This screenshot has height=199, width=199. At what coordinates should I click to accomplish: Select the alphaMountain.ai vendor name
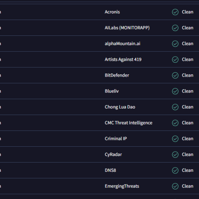(120, 44)
